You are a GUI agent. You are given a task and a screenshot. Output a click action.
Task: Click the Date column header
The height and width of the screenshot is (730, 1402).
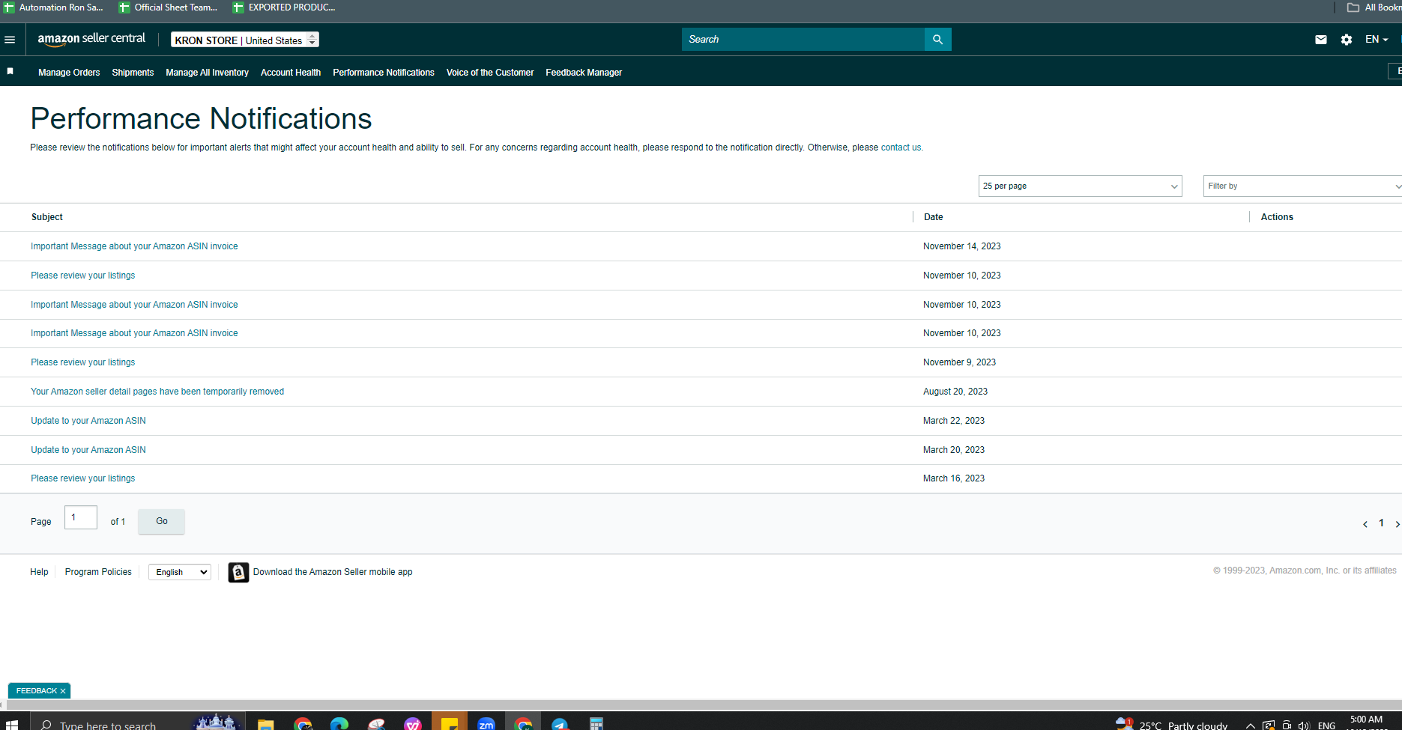tap(934, 217)
